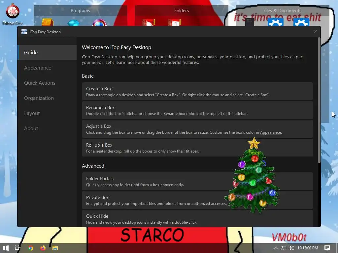This screenshot has height=253, width=338.
Task: Open the round purple icon in Programs box
Action: point(99,23)
